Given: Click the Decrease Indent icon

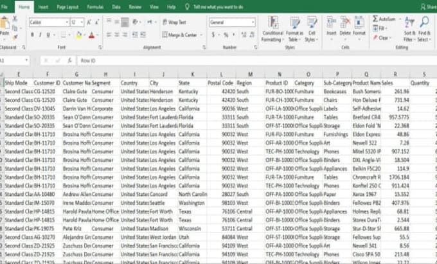Looking at the screenshot, I should click(x=134, y=35).
